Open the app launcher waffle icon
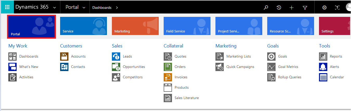Image resolution: width=351 pixels, height=111 pixels. [7, 7]
